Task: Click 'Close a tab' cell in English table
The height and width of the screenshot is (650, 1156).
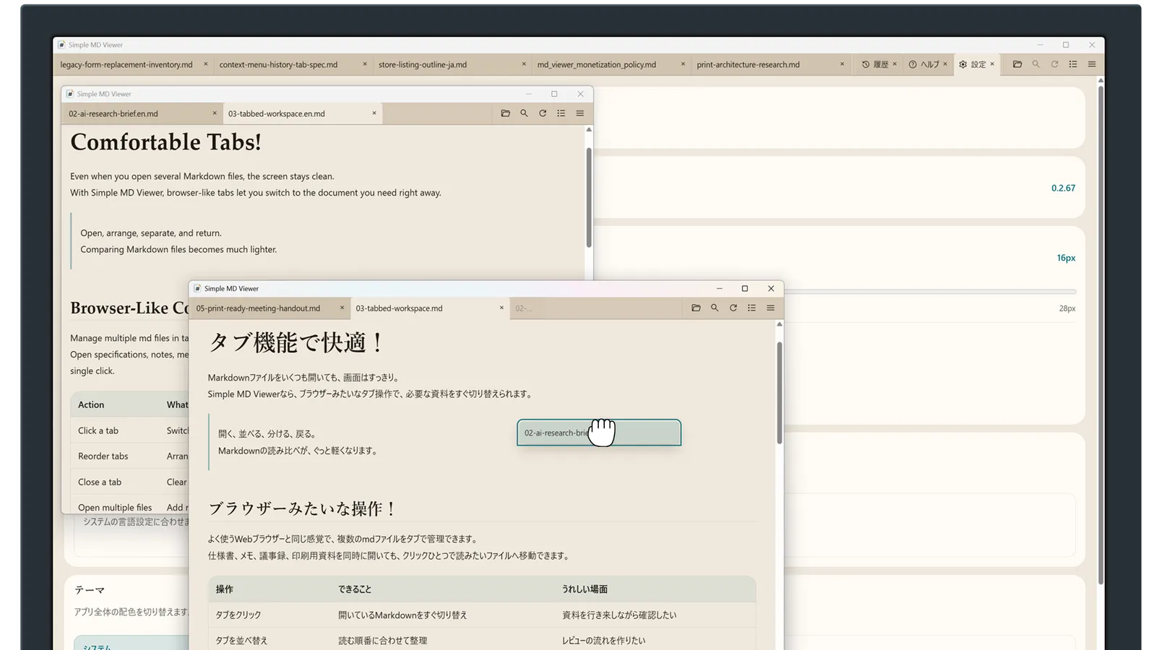Action: coord(100,482)
